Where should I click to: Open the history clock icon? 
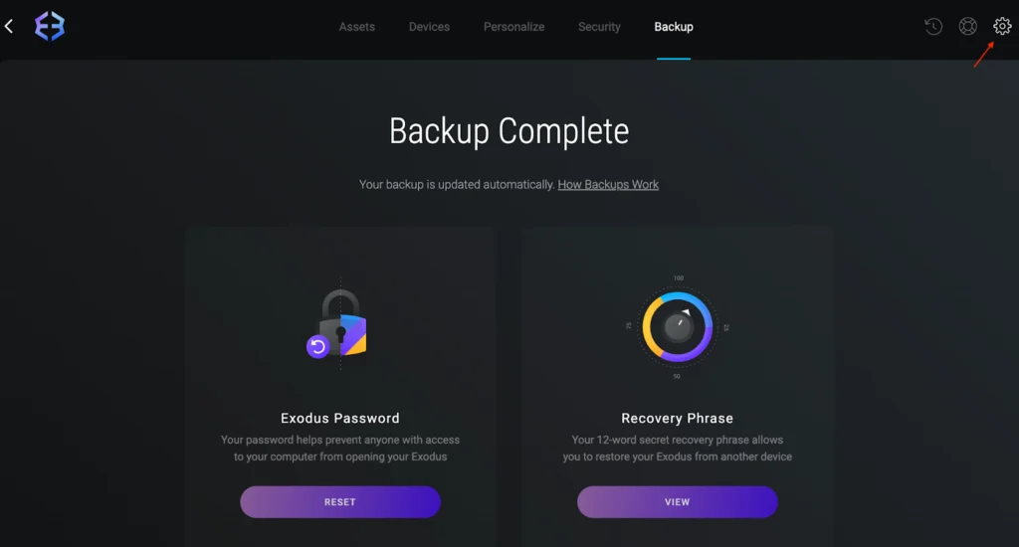point(933,26)
